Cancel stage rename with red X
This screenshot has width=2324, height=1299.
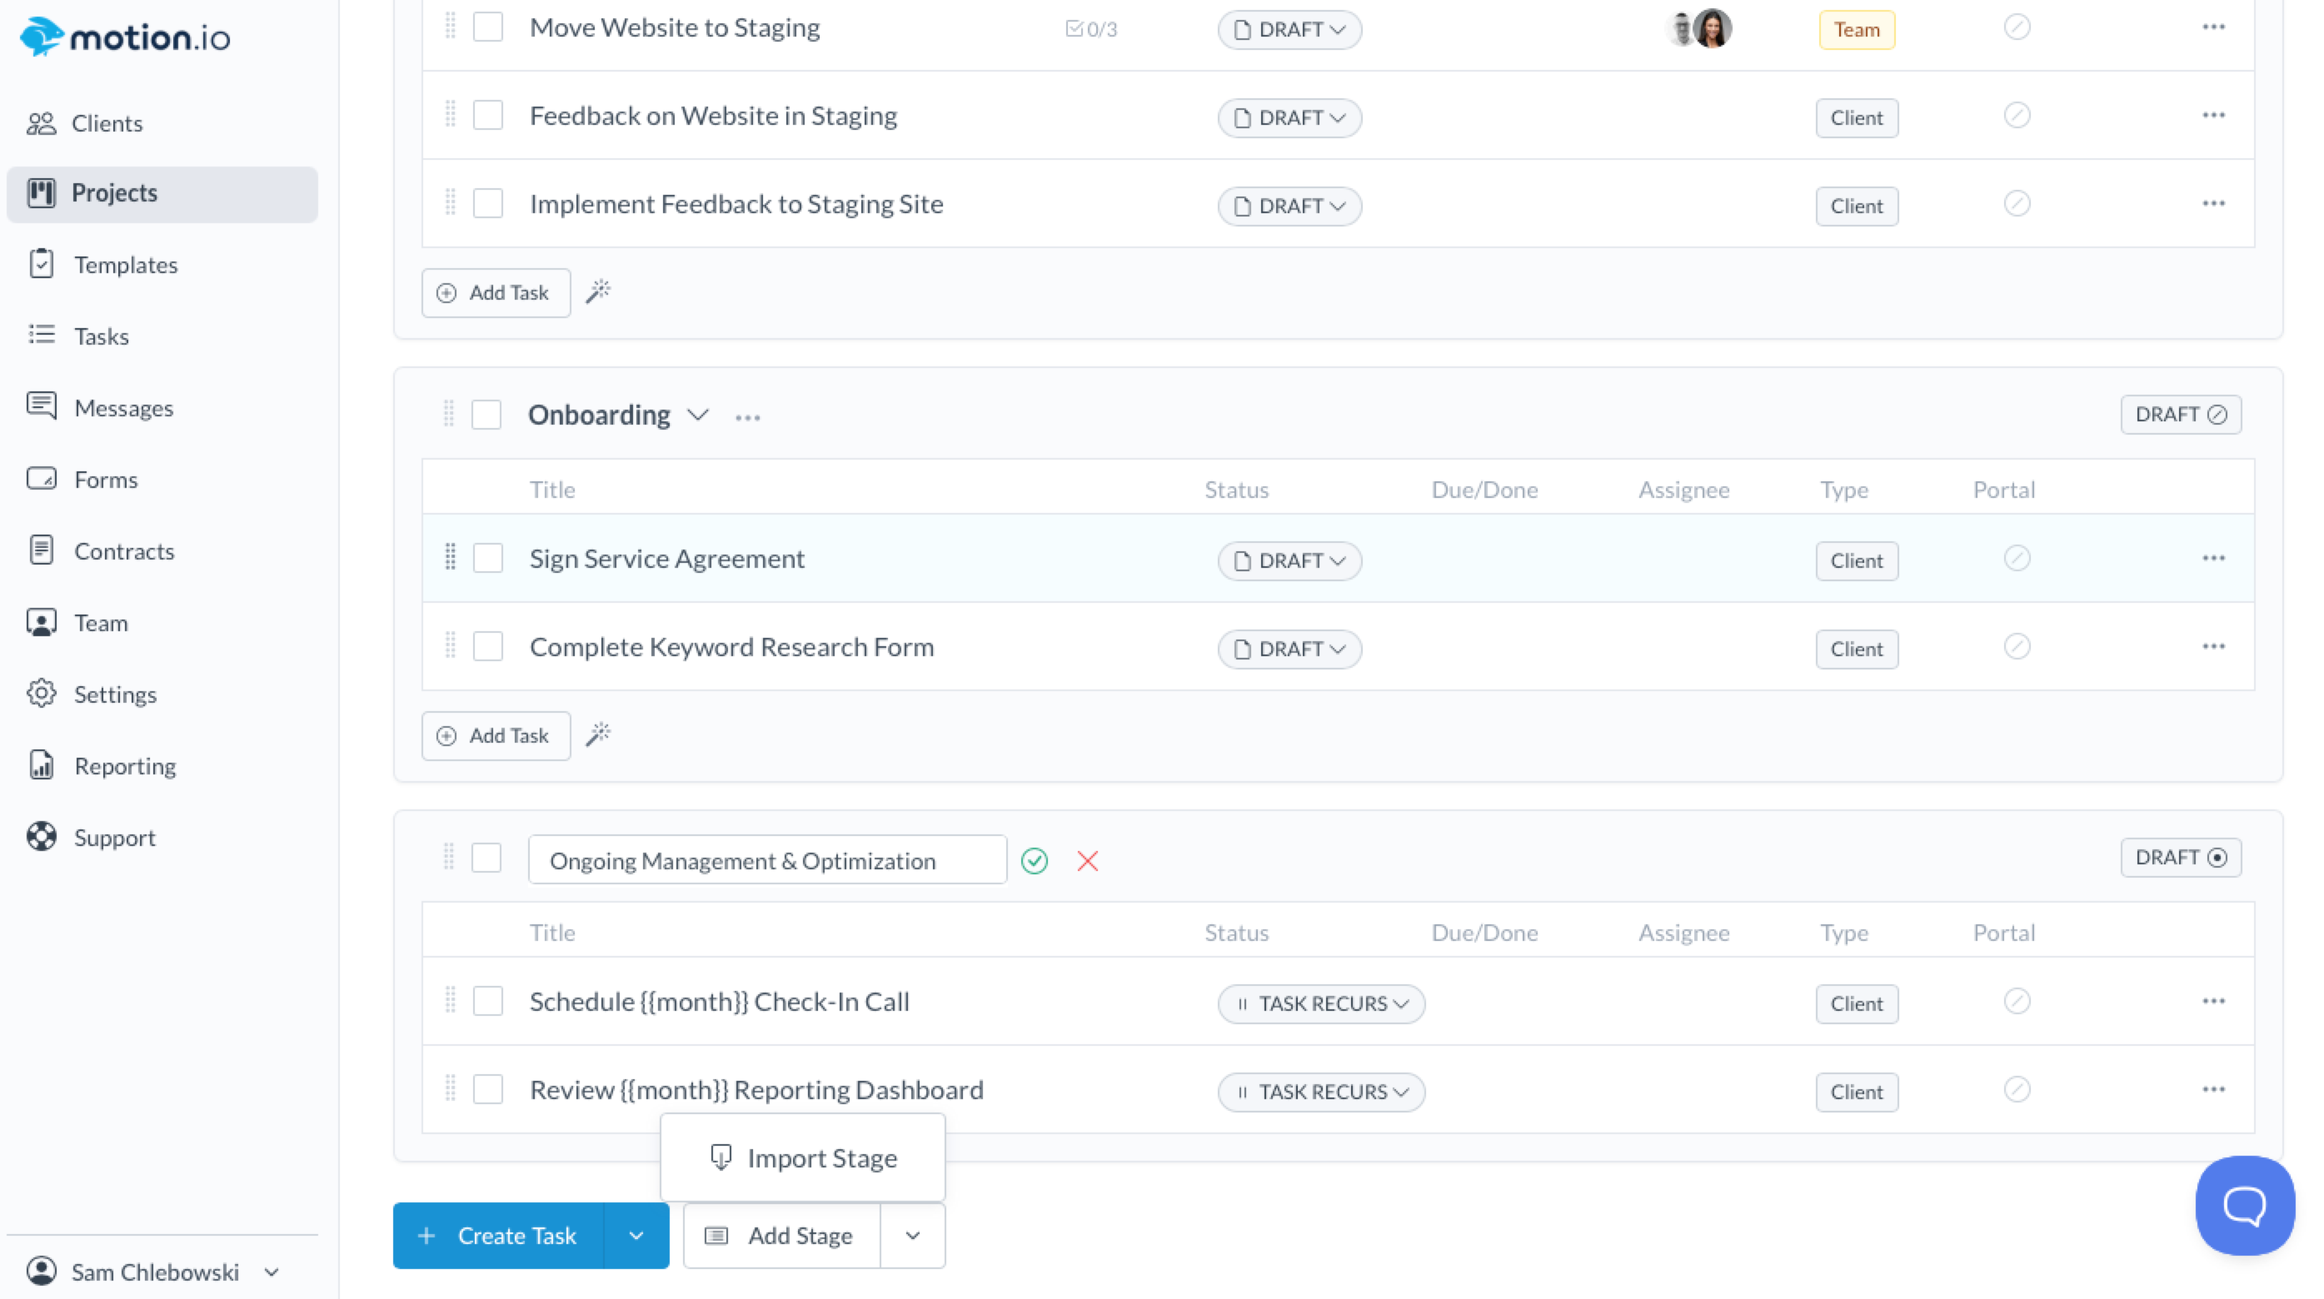(1087, 861)
